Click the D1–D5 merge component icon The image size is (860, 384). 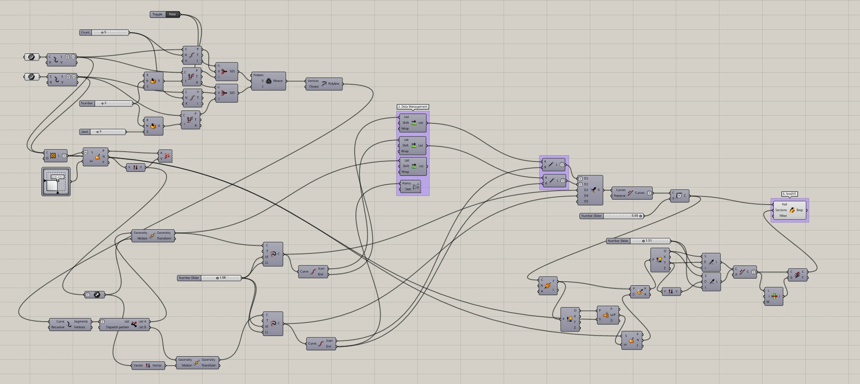coord(593,190)
